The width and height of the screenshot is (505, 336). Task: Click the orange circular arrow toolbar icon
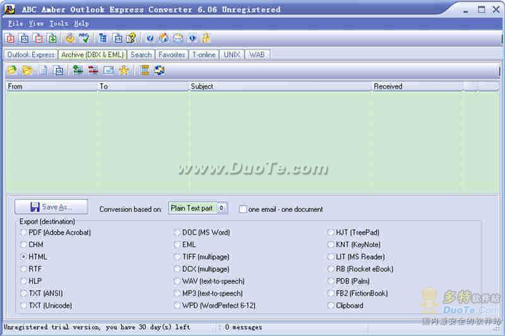point(69,38)
